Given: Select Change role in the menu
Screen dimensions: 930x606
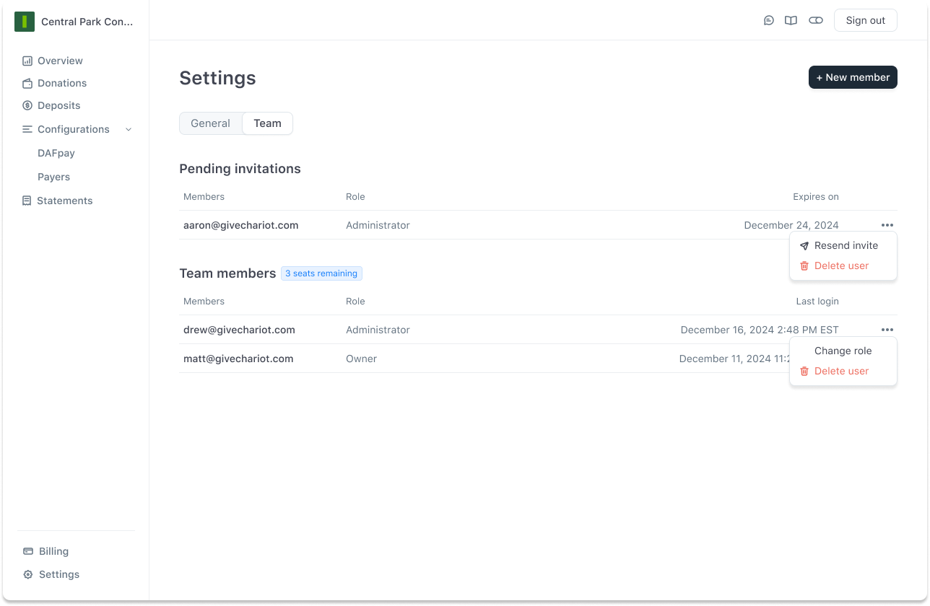Looking at the screenshot, I should [843, 351].
